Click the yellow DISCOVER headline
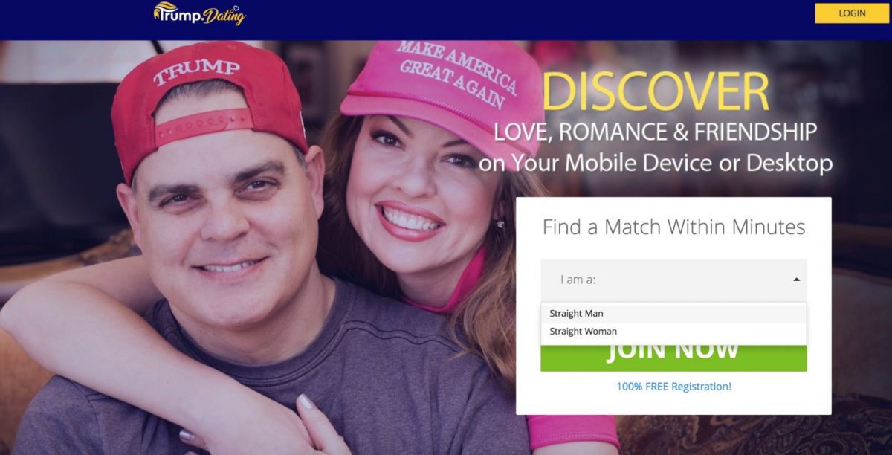 656,92
